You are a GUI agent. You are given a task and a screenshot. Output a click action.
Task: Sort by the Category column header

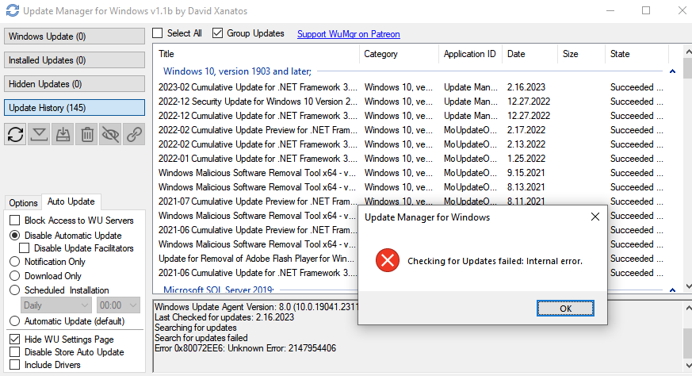pos(399,54)
